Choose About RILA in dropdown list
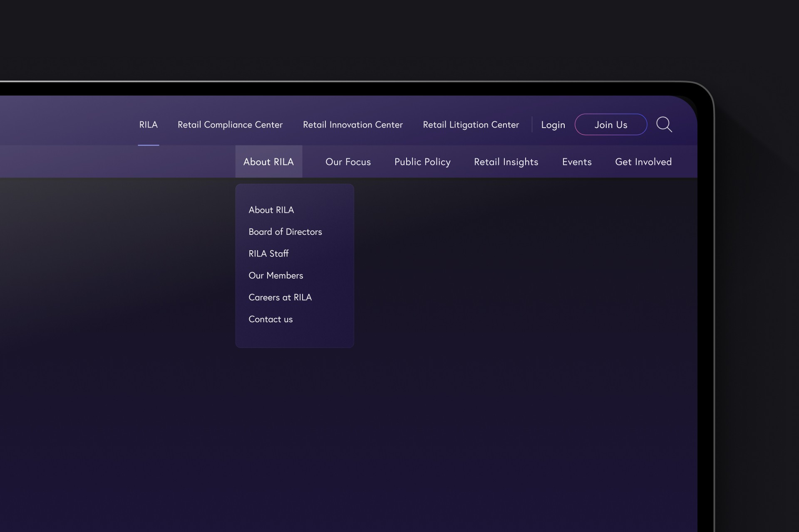 click(271, 210)
